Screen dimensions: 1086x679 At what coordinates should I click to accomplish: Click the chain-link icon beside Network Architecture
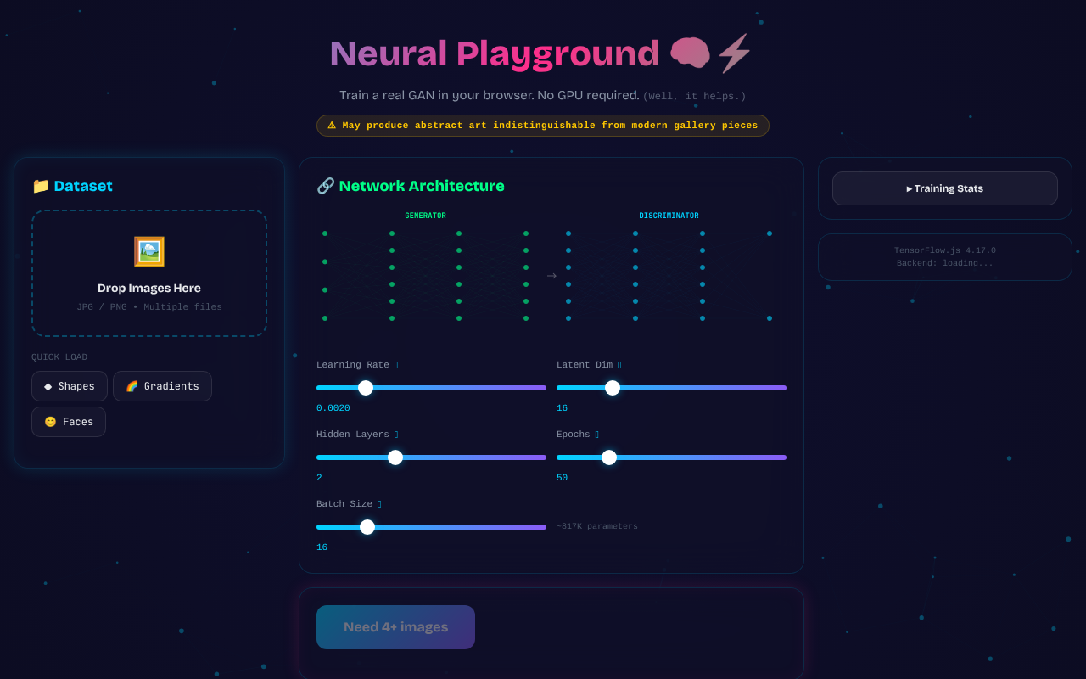(x=325, y=185)
